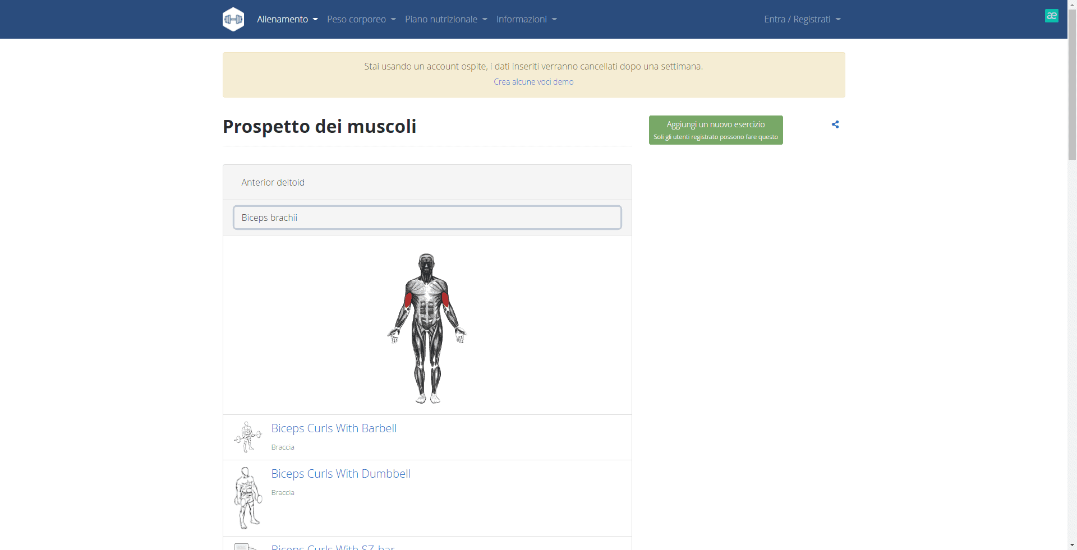Screen dimensions: 1077x550
Task: Click the SZ-bar exercise placeholder icon
Action: (246, 547)
